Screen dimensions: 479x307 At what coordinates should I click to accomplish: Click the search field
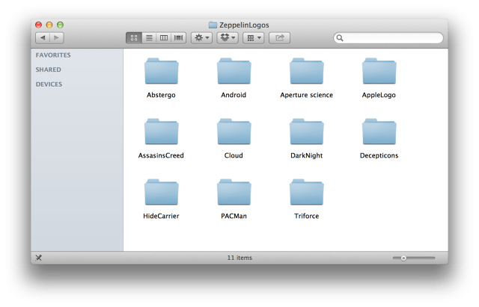pos(388,38)
